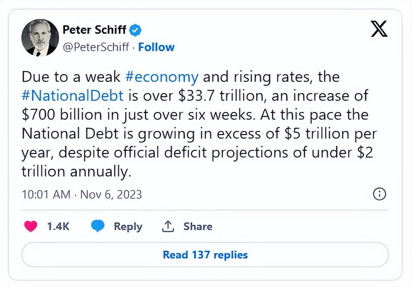
Task: Click the X logo in the corner
Action: coord(379,29)
